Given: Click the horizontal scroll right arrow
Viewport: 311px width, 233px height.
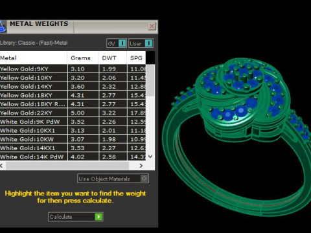Looking at the screenshot, I should click(x=141, y=166).
